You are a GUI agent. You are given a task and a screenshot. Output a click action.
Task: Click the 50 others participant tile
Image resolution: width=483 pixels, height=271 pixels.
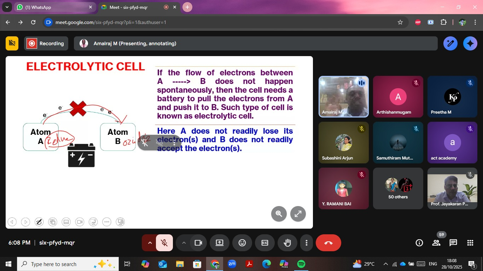398,188
